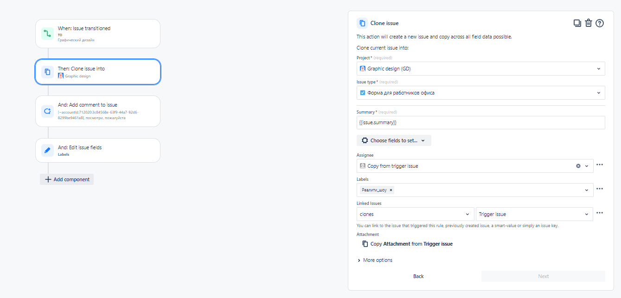
Task: Select the Then: Clone issue into card
Action: (x=98, y=72)
